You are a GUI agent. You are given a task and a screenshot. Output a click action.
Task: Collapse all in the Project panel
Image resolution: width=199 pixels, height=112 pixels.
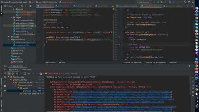point(26,6)
